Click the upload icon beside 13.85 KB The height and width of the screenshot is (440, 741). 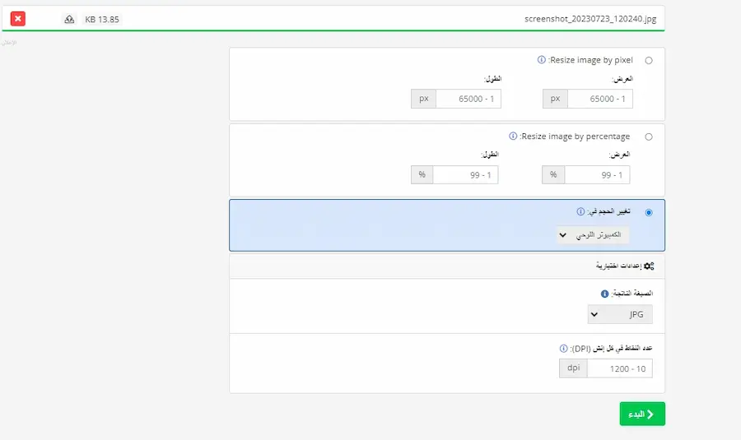[x=69, y=20]
